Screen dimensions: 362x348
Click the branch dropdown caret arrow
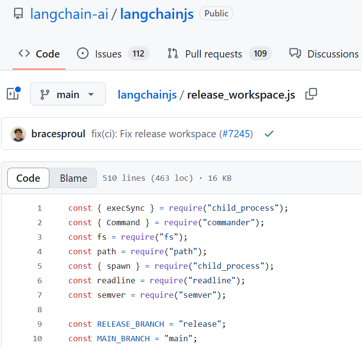(x=91, y=94)
